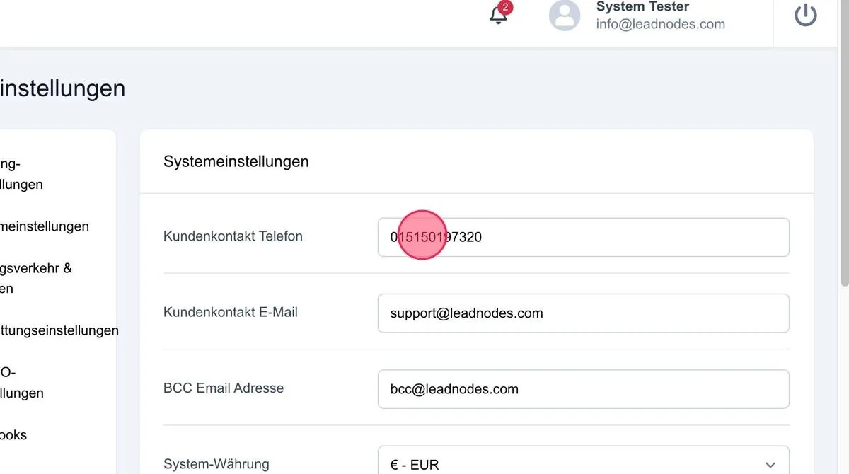Click info@leadnodes.com account email
Viewport: 849px width, 474px height.
pyautogui.click(x=661, y=24)
